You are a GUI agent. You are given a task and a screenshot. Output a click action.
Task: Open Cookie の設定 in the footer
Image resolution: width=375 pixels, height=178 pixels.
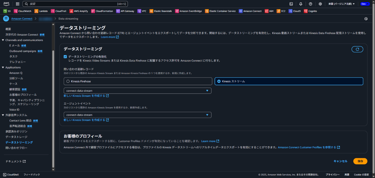click(361, 175)
